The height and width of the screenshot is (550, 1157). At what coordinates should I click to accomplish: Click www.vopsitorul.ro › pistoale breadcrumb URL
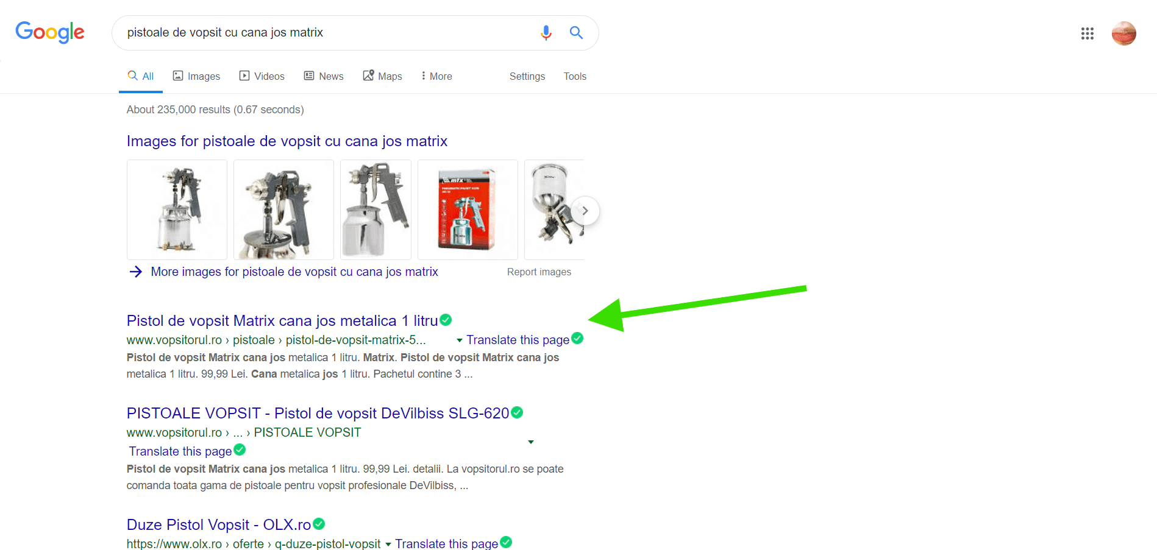276,340
